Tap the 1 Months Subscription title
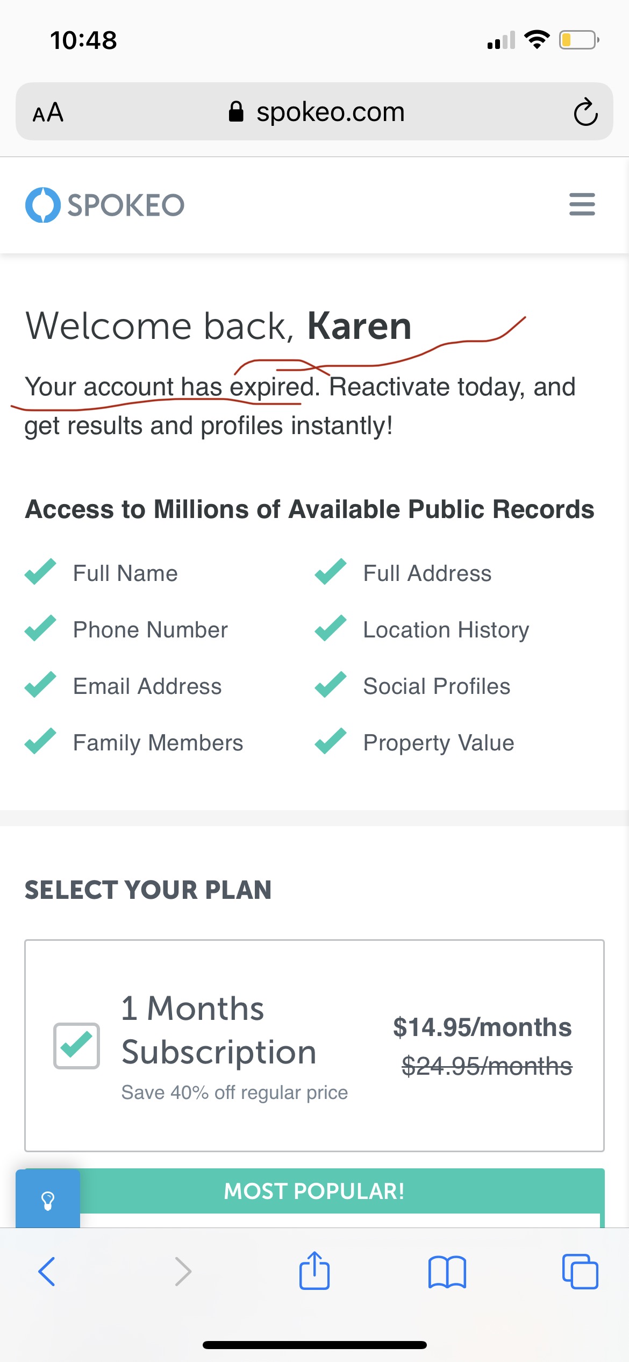The width and height of the screenshot is (629, 1362). 219,1030
